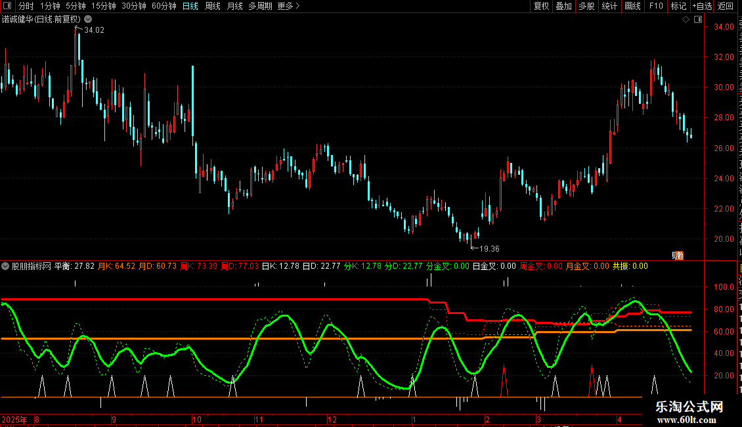Image resolution: width=742 pixels, height=427 pixels.
Task: Open the 多股 multi-stock view
Action: (x=586, y=6)
